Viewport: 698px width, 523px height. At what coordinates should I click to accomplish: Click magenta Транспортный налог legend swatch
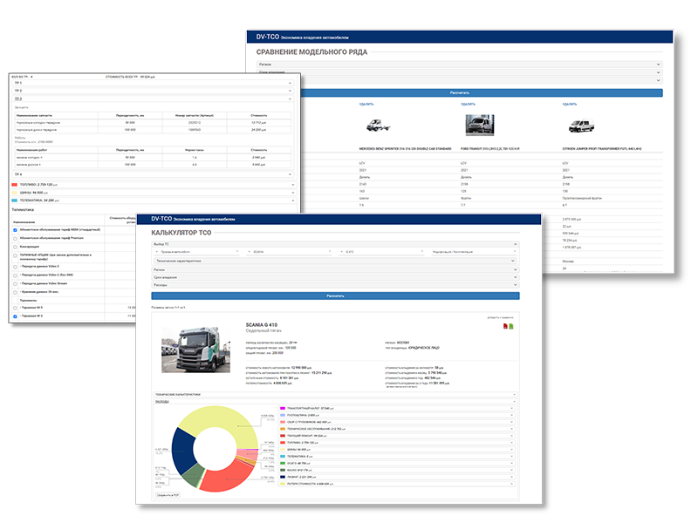pyautogui.click(x=283, y=408)
